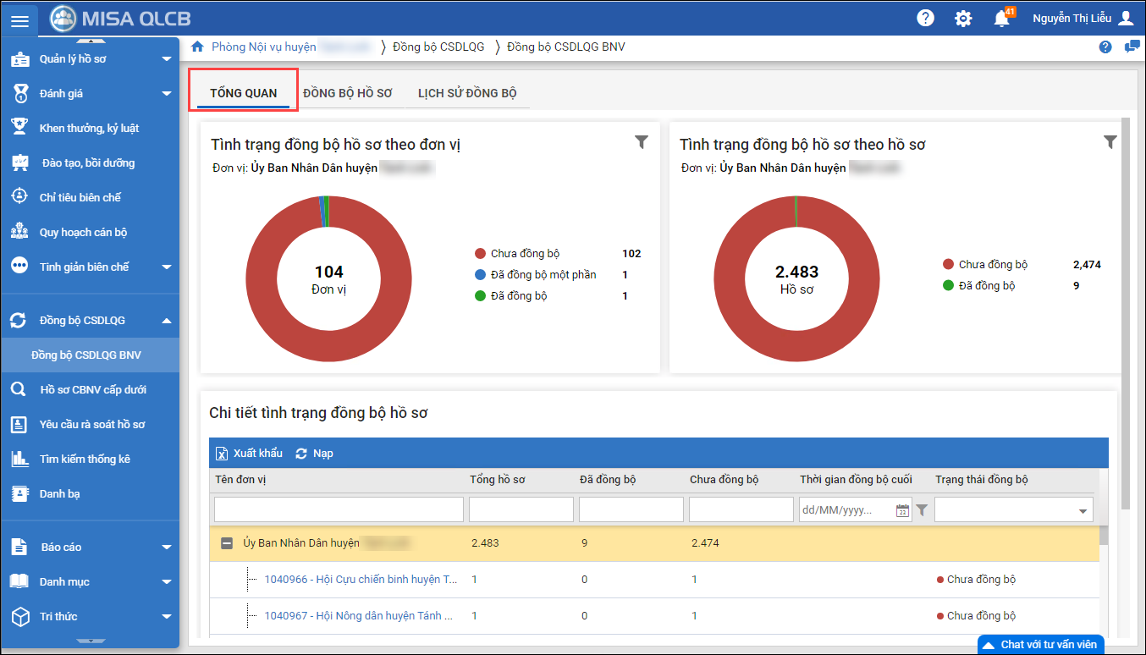Open the chat feedback icon top right
Viewport: 1146px width, 655px height.
pyautogui.click(x=1132, y=47)
